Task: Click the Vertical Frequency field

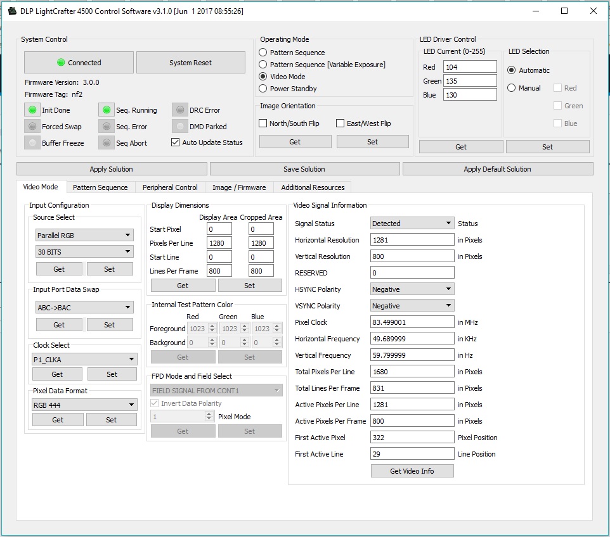Action: click(412, 355)
